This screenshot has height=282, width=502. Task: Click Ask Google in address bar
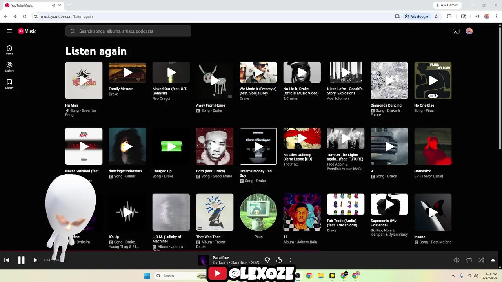[x=417, y=16]
